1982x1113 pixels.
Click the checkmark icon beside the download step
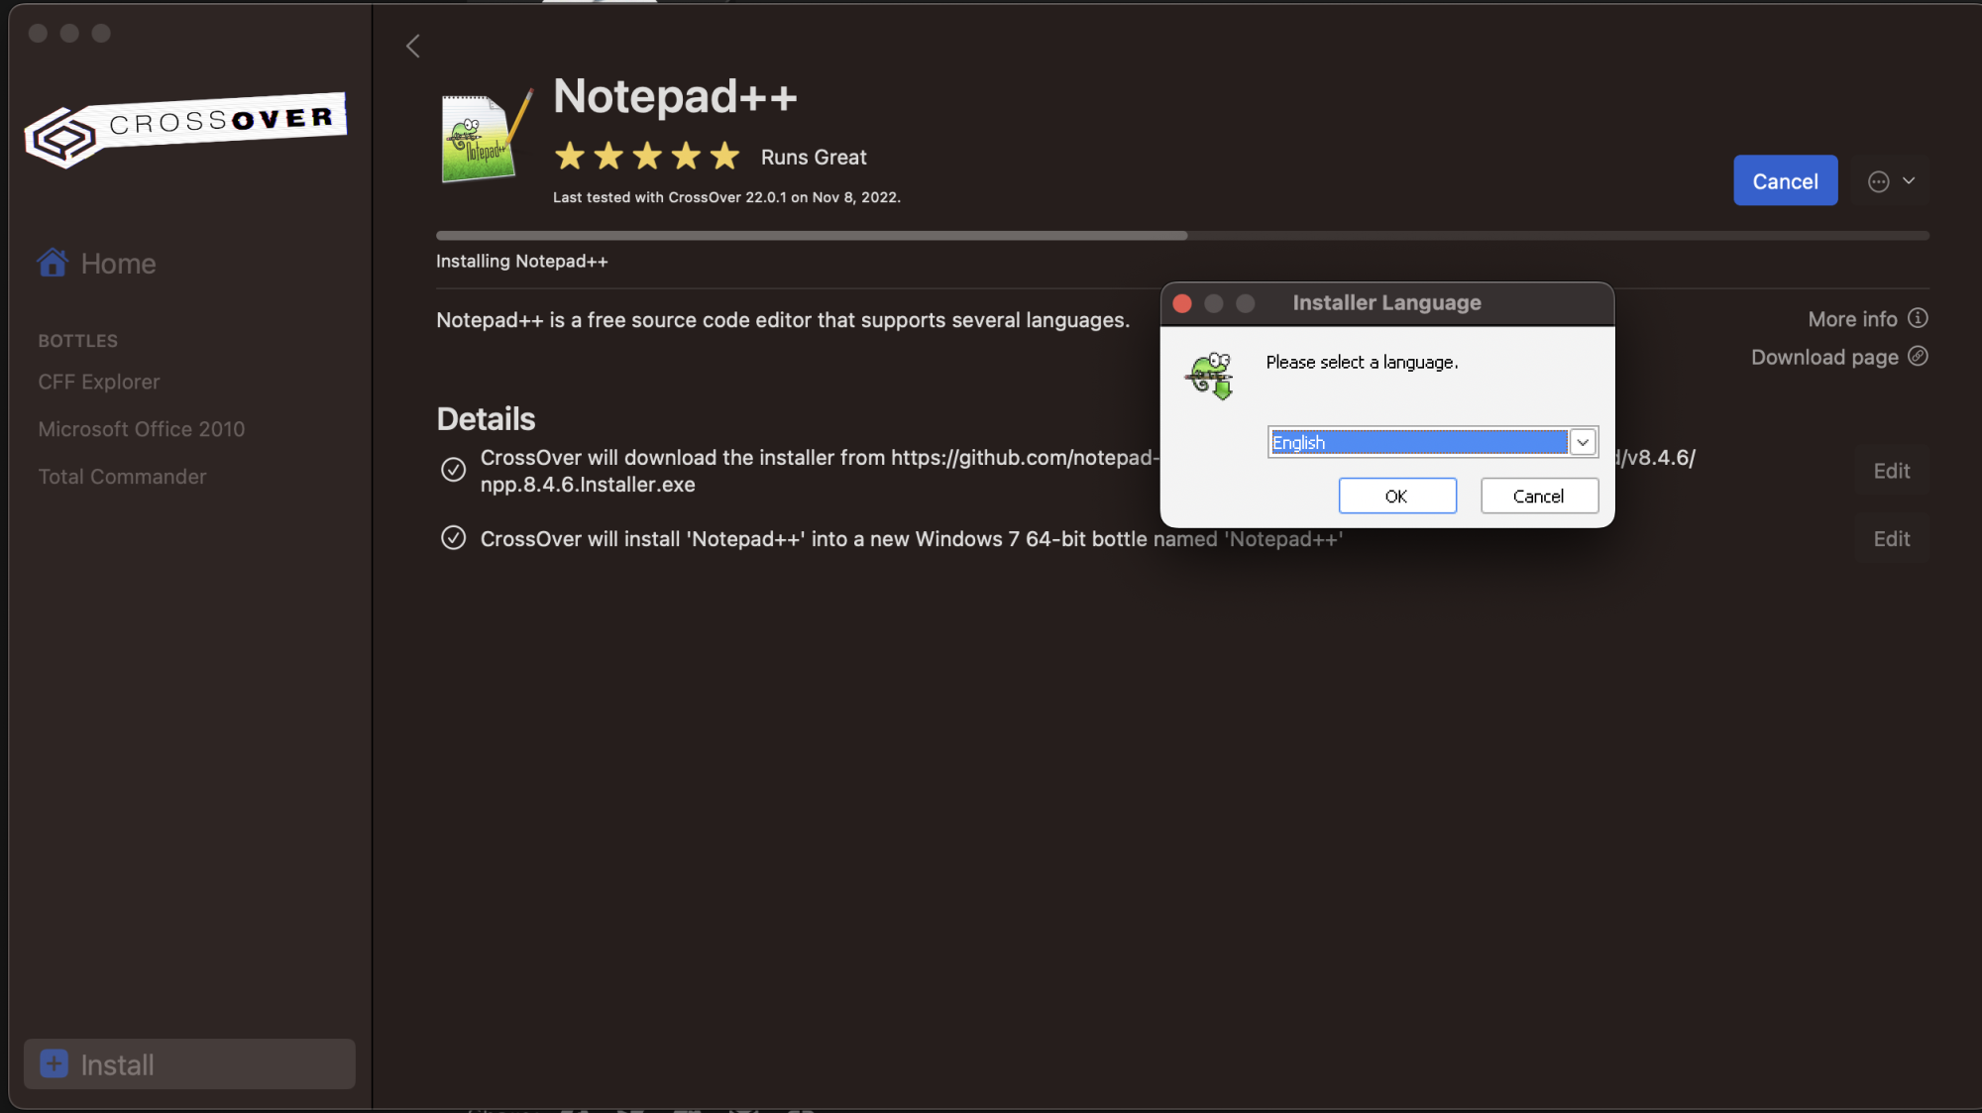pos(453,470)
